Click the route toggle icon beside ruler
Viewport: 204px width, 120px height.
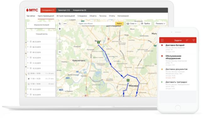60,23
